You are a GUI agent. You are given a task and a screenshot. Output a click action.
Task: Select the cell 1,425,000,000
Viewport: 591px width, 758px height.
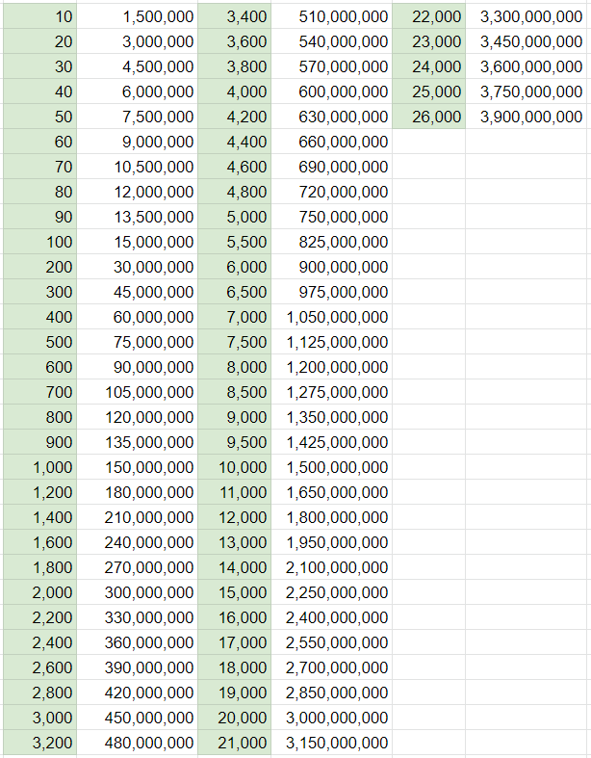coord(331,442)
